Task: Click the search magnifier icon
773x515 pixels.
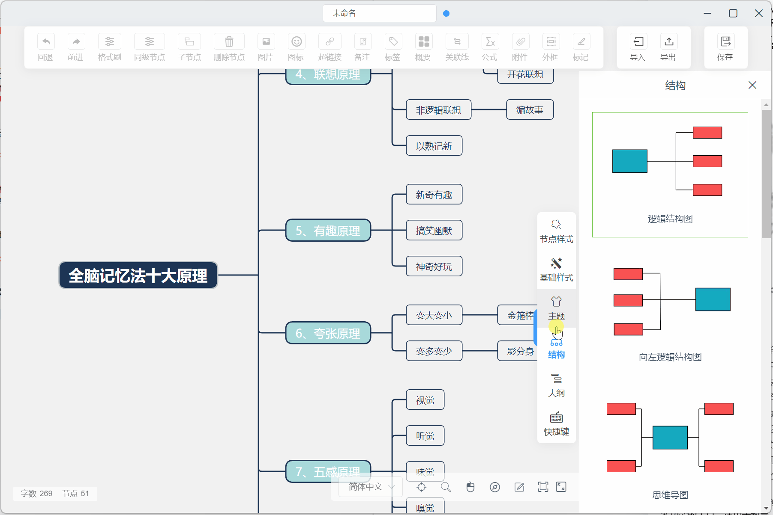Action: (x=446, y=487)
